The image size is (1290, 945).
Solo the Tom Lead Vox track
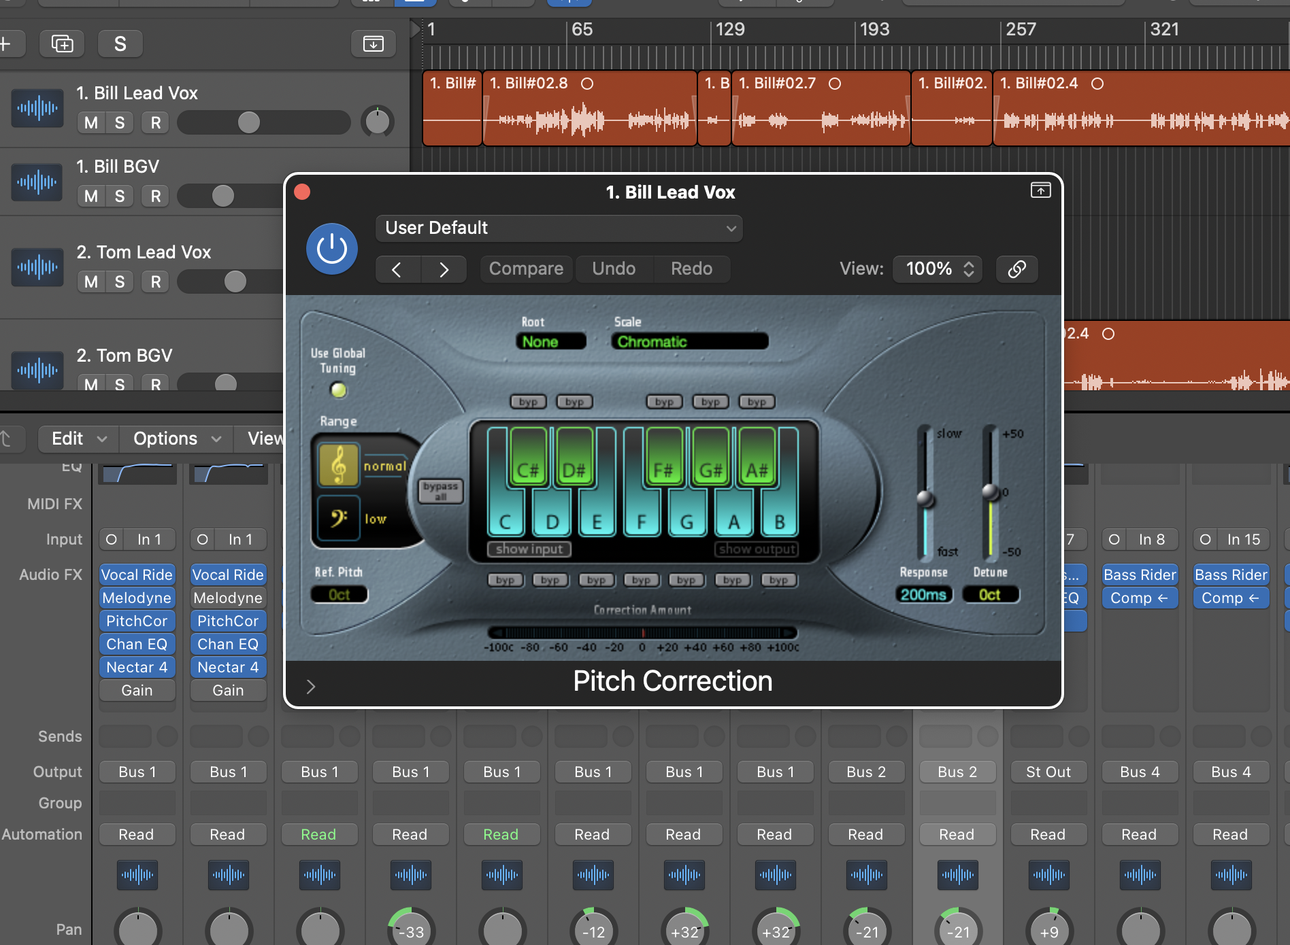(x=120, y=282)
